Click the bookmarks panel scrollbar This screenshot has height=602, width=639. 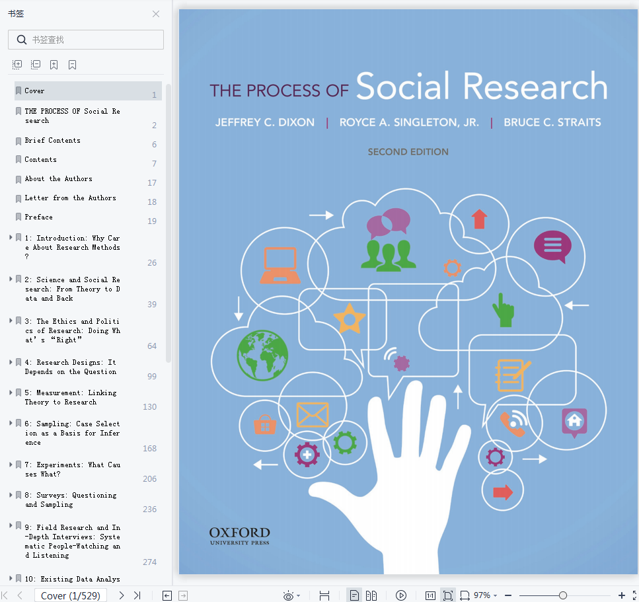pos(169,223)
